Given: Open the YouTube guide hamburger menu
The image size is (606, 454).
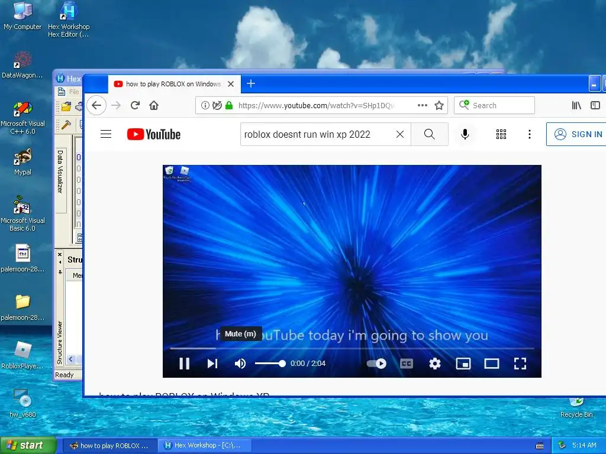Looking at the screenshot, I should tap(106, 134).
